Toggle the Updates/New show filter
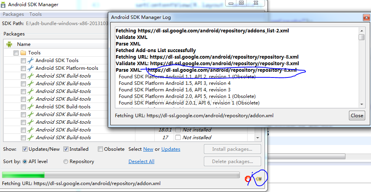371x192 pixels. click(x=25, y=149)
